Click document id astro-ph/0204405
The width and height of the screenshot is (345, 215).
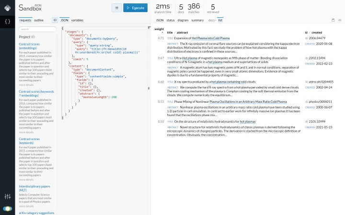coord(321,82)
